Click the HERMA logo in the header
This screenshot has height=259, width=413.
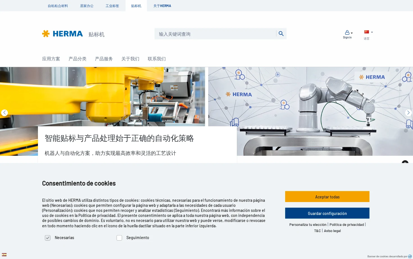(62, 34)
